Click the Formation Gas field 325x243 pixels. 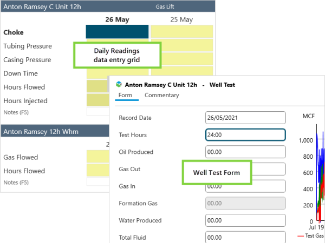click(245, 204)
